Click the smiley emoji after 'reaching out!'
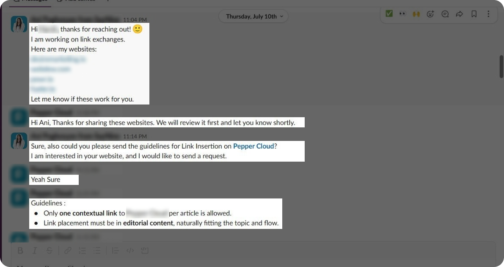 coord(138,29)
